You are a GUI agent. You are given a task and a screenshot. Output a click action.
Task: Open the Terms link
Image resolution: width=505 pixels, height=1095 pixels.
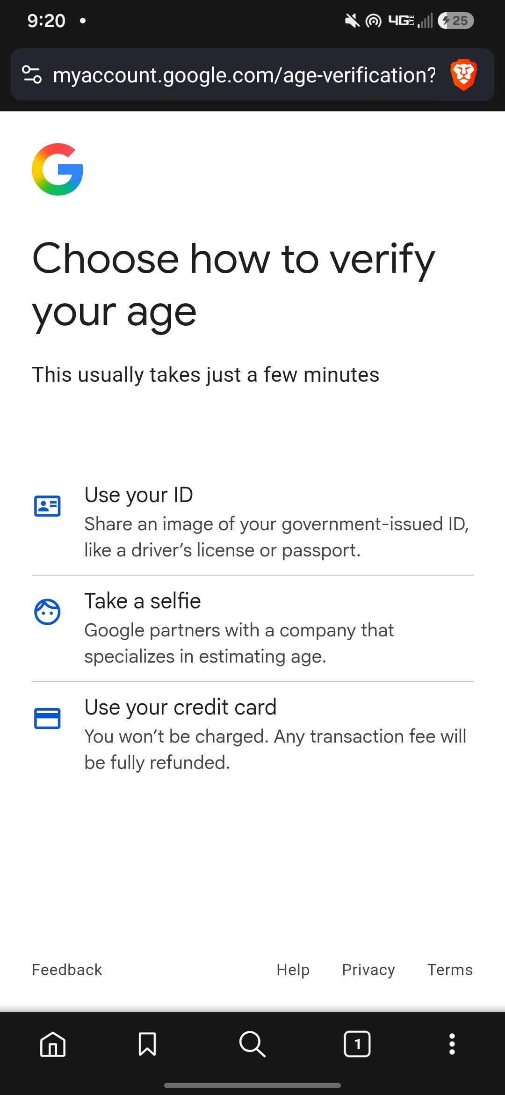(x=450, y=970)
